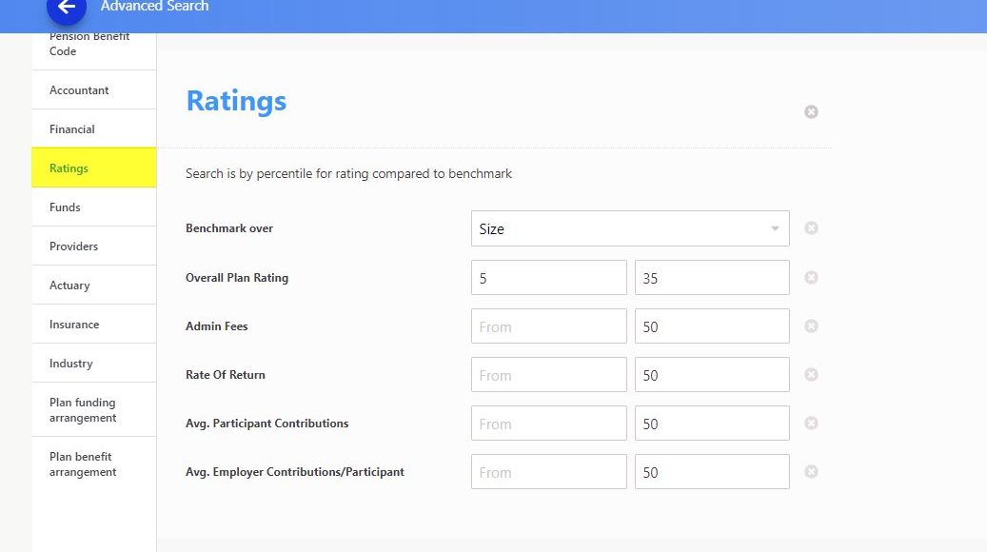Clear the Admin Fees filter
The height and width of the screenshot is (552, 987).
[x=811, y=325]
